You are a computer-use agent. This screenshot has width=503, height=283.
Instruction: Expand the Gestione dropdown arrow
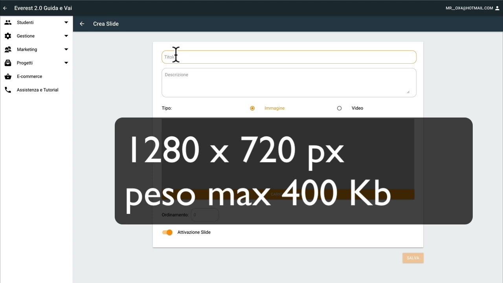tap(66, 36)
